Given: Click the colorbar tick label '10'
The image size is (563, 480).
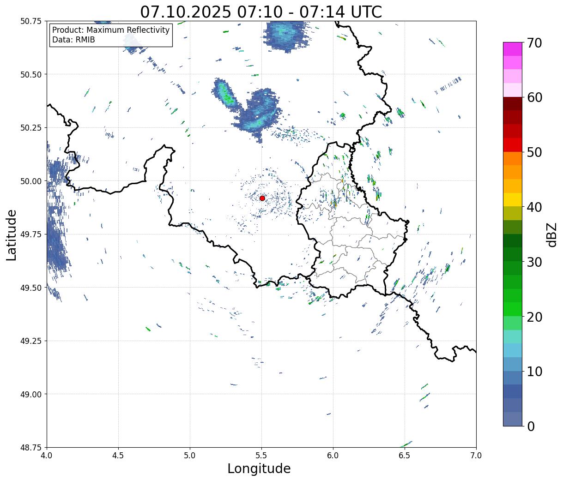Looking at the screenshot, I should point(534,371).
